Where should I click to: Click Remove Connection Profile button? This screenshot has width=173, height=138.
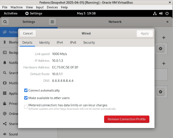(x=127, y=119)
